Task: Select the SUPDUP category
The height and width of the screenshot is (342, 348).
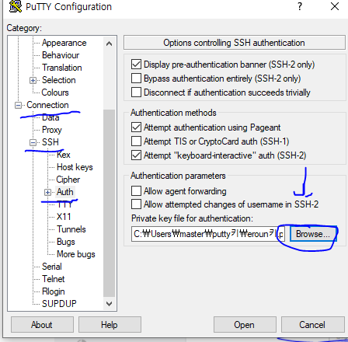Action: [59, 303]
